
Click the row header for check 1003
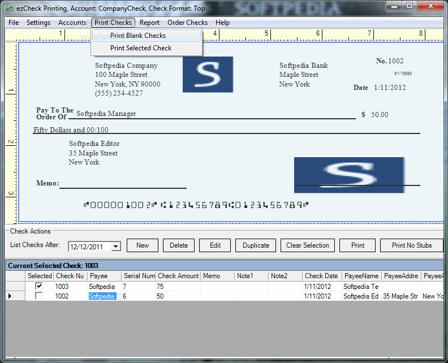pyautogui.click(x=15, y=286)
